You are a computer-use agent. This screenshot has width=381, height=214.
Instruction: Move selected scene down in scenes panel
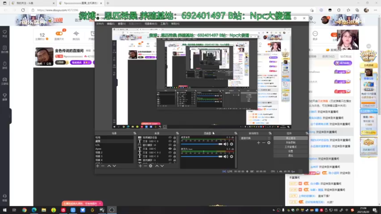[x=114, y=166]
